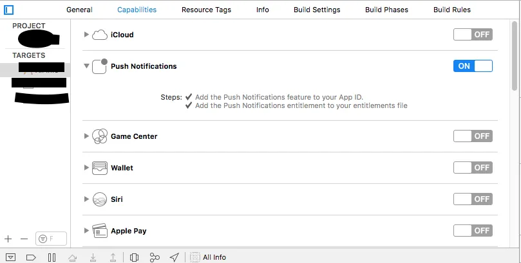The height and width of the screenshot is (263, 521).
Task: Open the debug view hierarchy
Action: pos(134,257)
